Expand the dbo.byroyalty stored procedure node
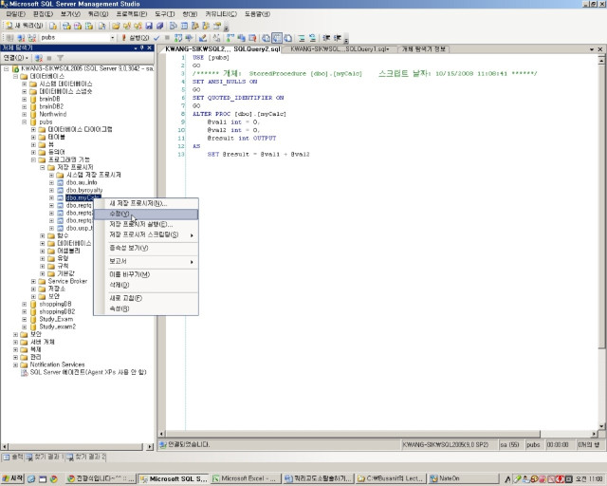This screenshot has height=486, width=607. pos(51,190)
